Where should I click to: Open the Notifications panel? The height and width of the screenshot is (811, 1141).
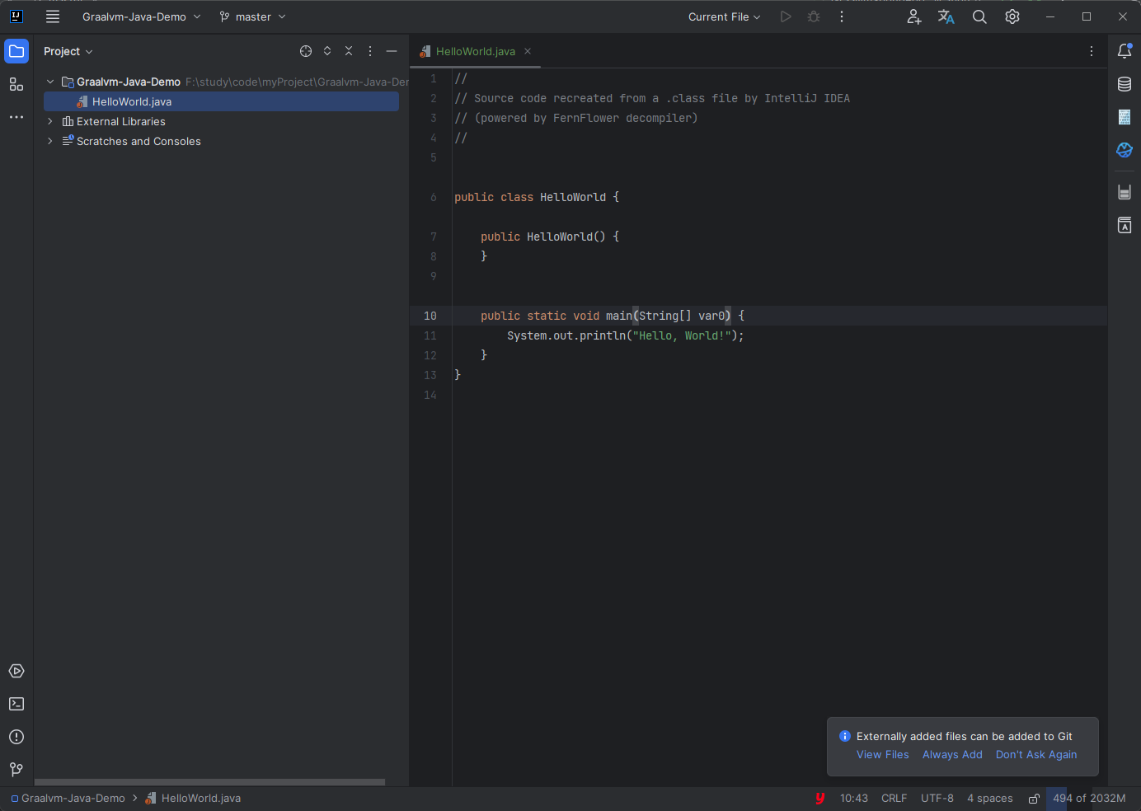tap(1125, 51)
